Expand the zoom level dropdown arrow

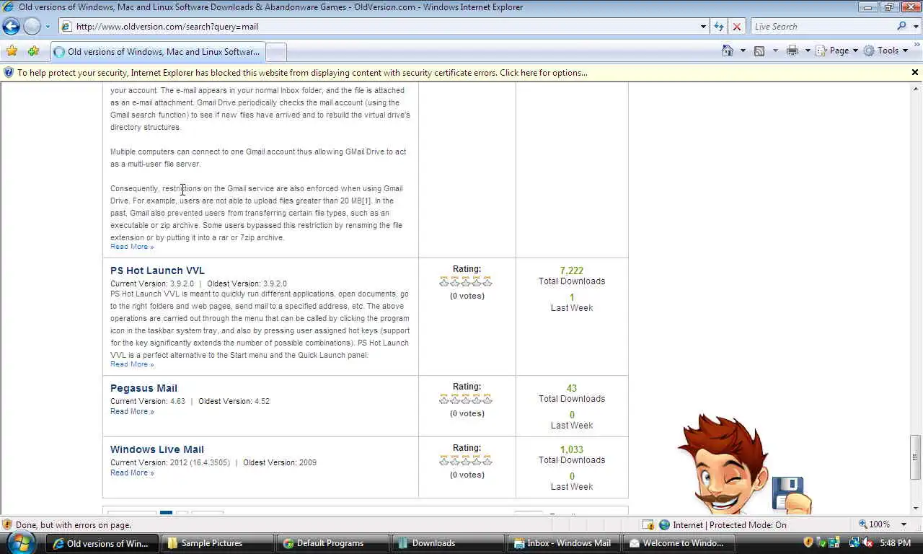coord(904,524)
